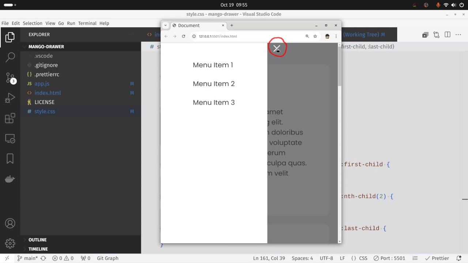Click the browser forward arrow
Viewport: 468px width, 263px height.
tap(174, 36)
